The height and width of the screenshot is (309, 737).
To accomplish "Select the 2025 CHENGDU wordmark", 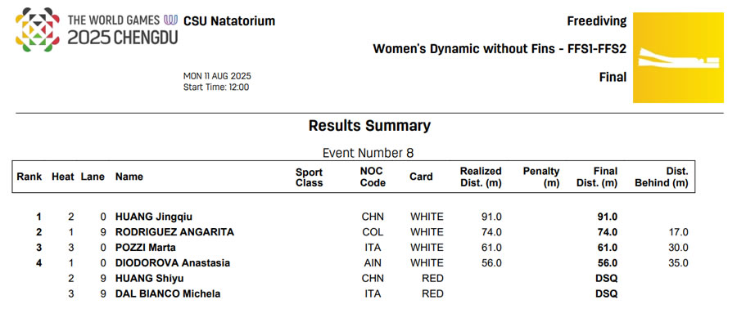I will (123, 38).
